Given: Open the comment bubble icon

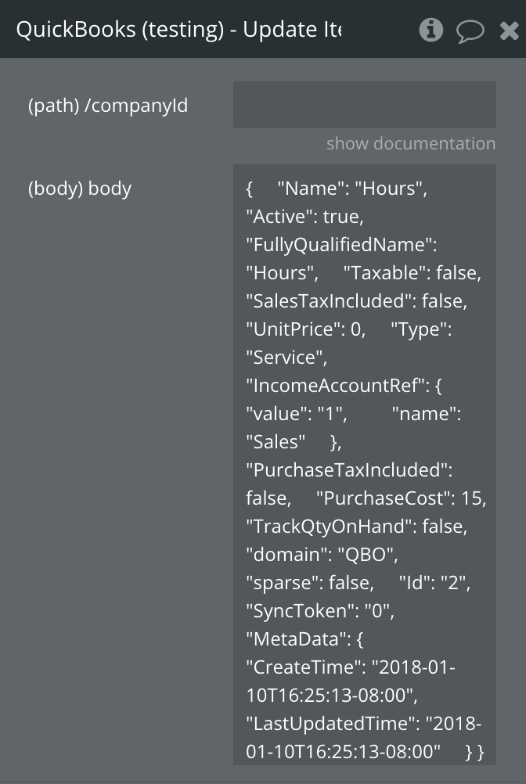Looking at the screenshot, I should [x=470, y=31].
